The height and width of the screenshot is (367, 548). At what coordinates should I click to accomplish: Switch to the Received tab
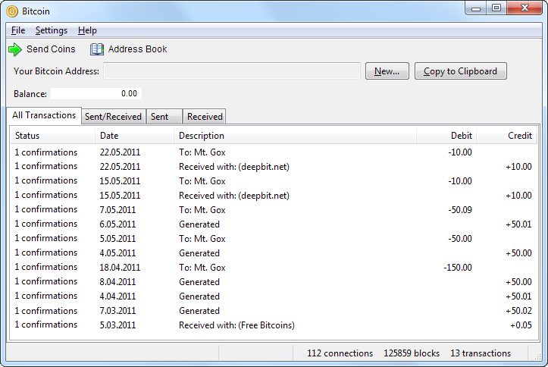tap(205, 117)
